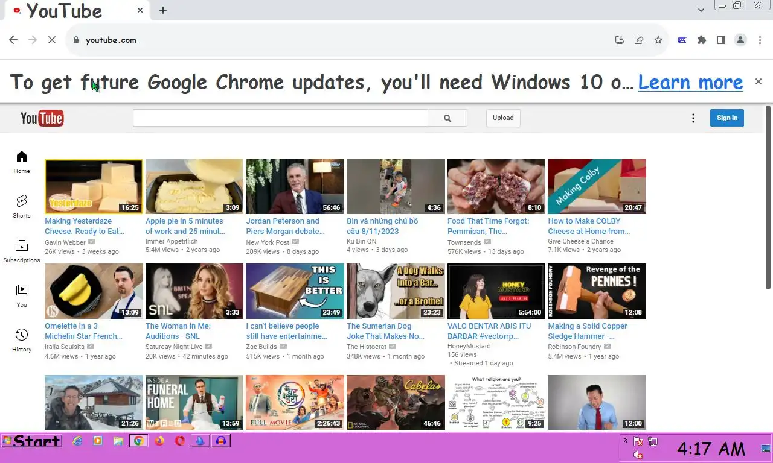Launch Internet Explorer from the taskbar

click(77, 441)
